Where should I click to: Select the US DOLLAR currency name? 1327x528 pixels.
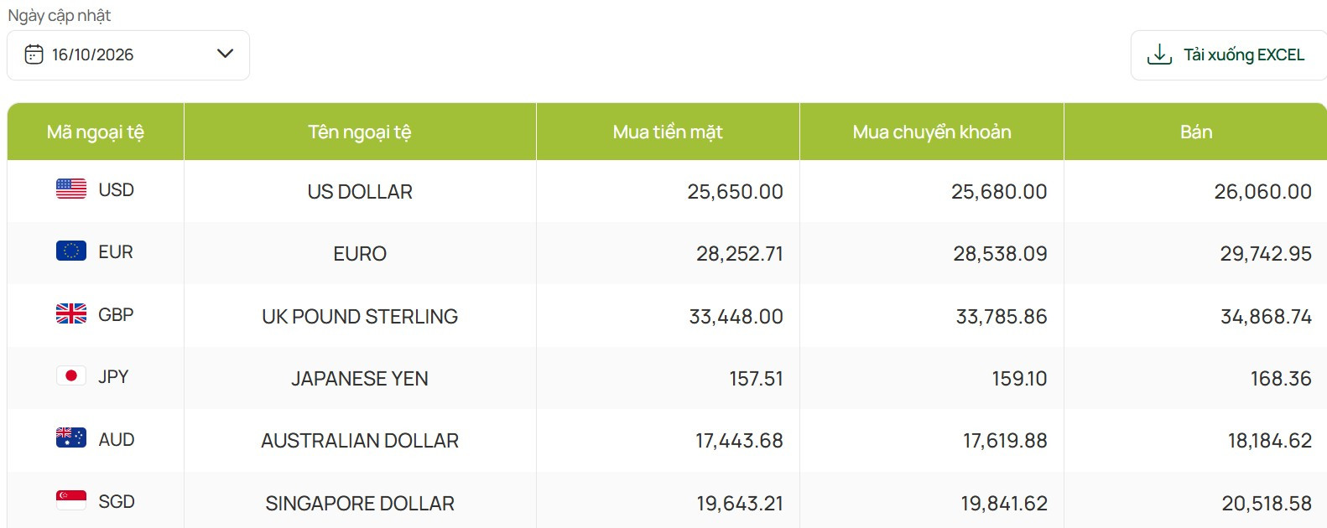[360, 192]
